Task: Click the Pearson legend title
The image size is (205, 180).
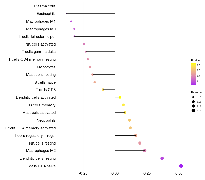Action: [196, 92]
